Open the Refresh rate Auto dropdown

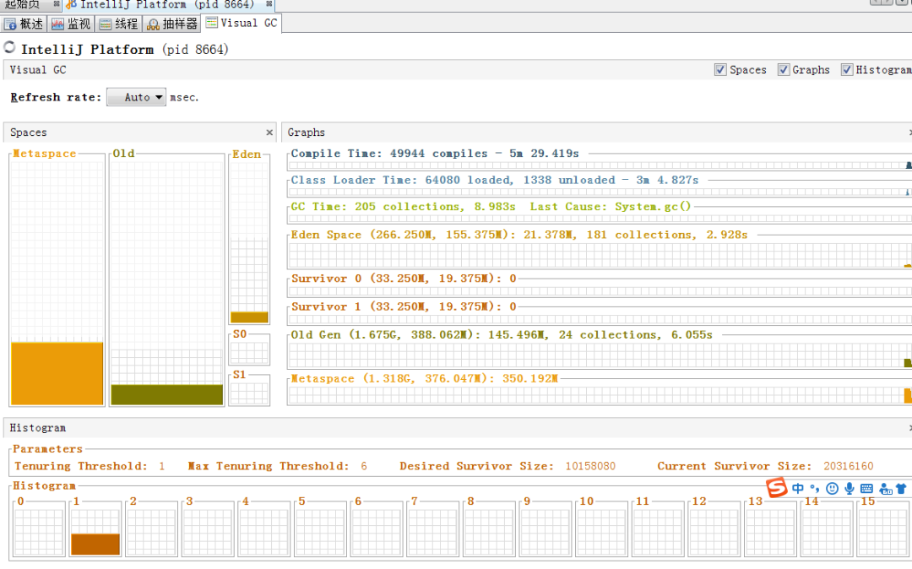[x=136, y=97]
